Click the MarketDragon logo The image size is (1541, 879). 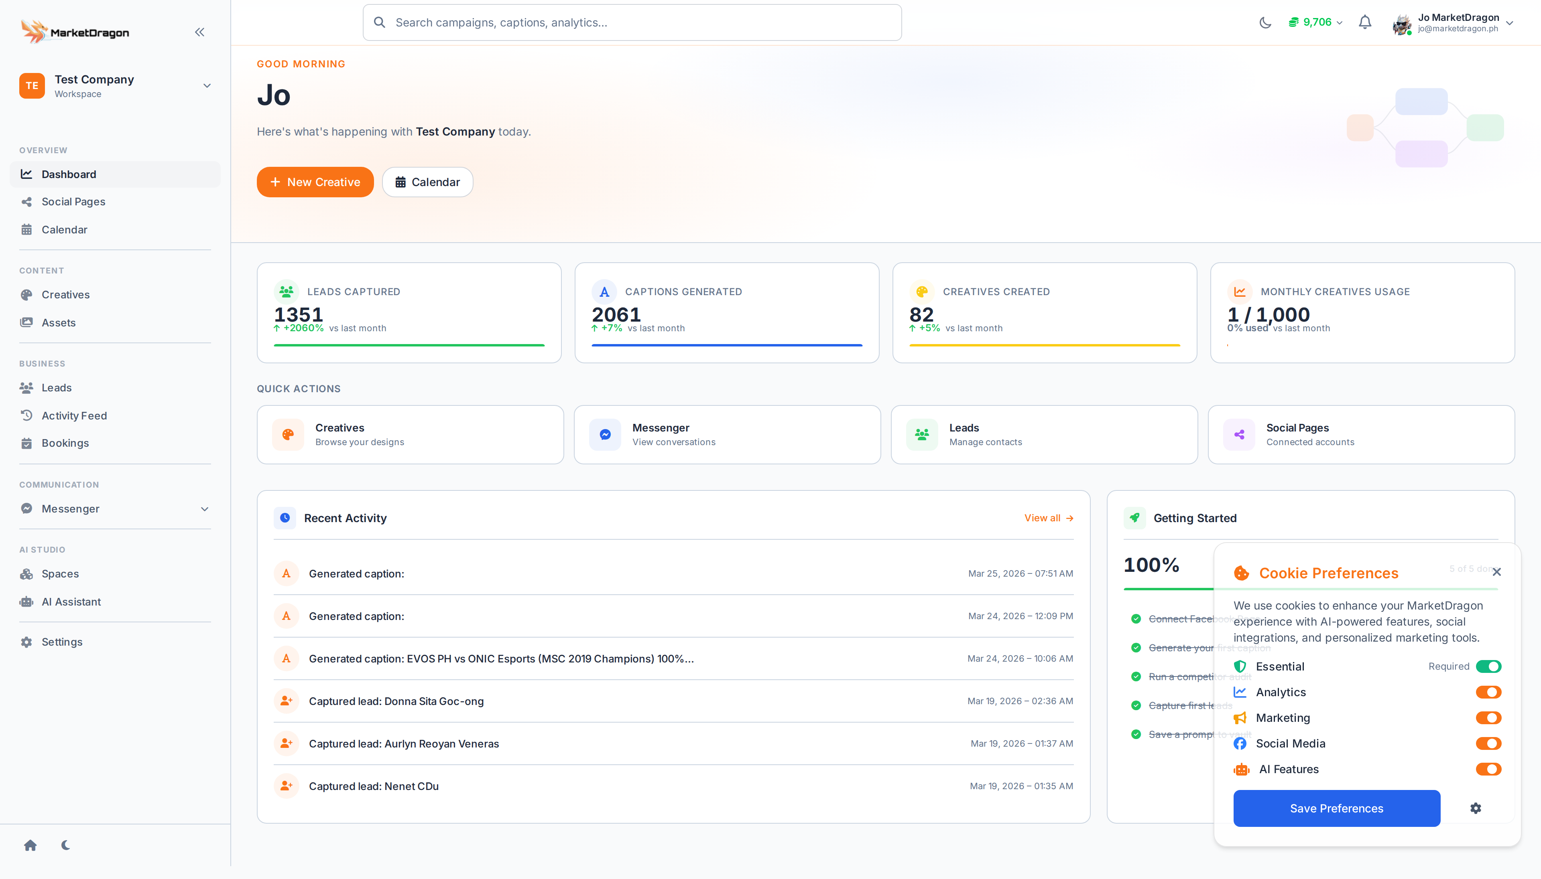(75, 32)
